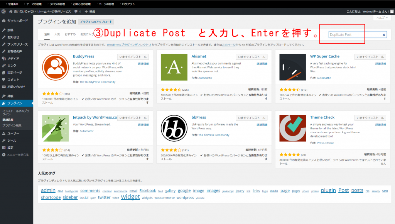
Task: Click the bbPress plugin title
Action: (x=199, y=117)
